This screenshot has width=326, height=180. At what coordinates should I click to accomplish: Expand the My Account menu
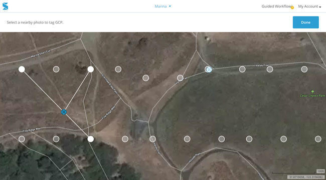pos(309,6)
